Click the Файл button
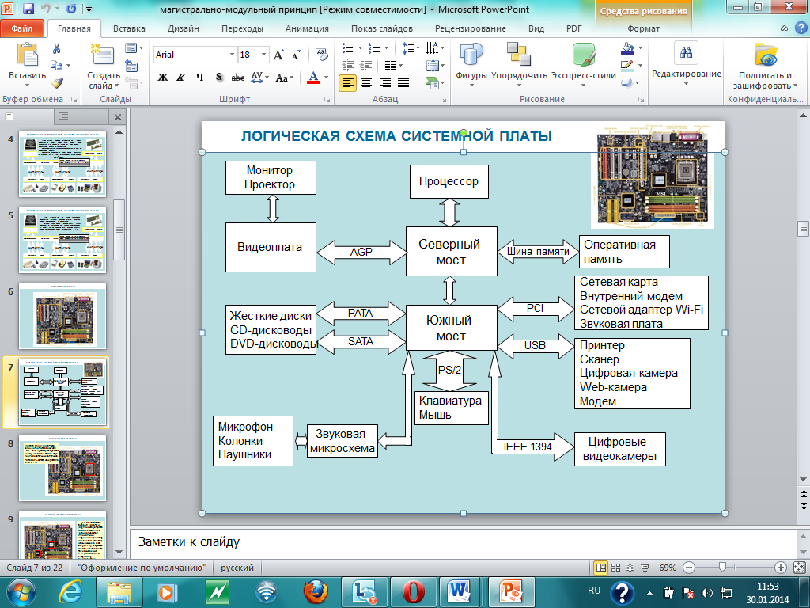The height and width of the screenshot is (608, 810). click(x=22, y=28)
